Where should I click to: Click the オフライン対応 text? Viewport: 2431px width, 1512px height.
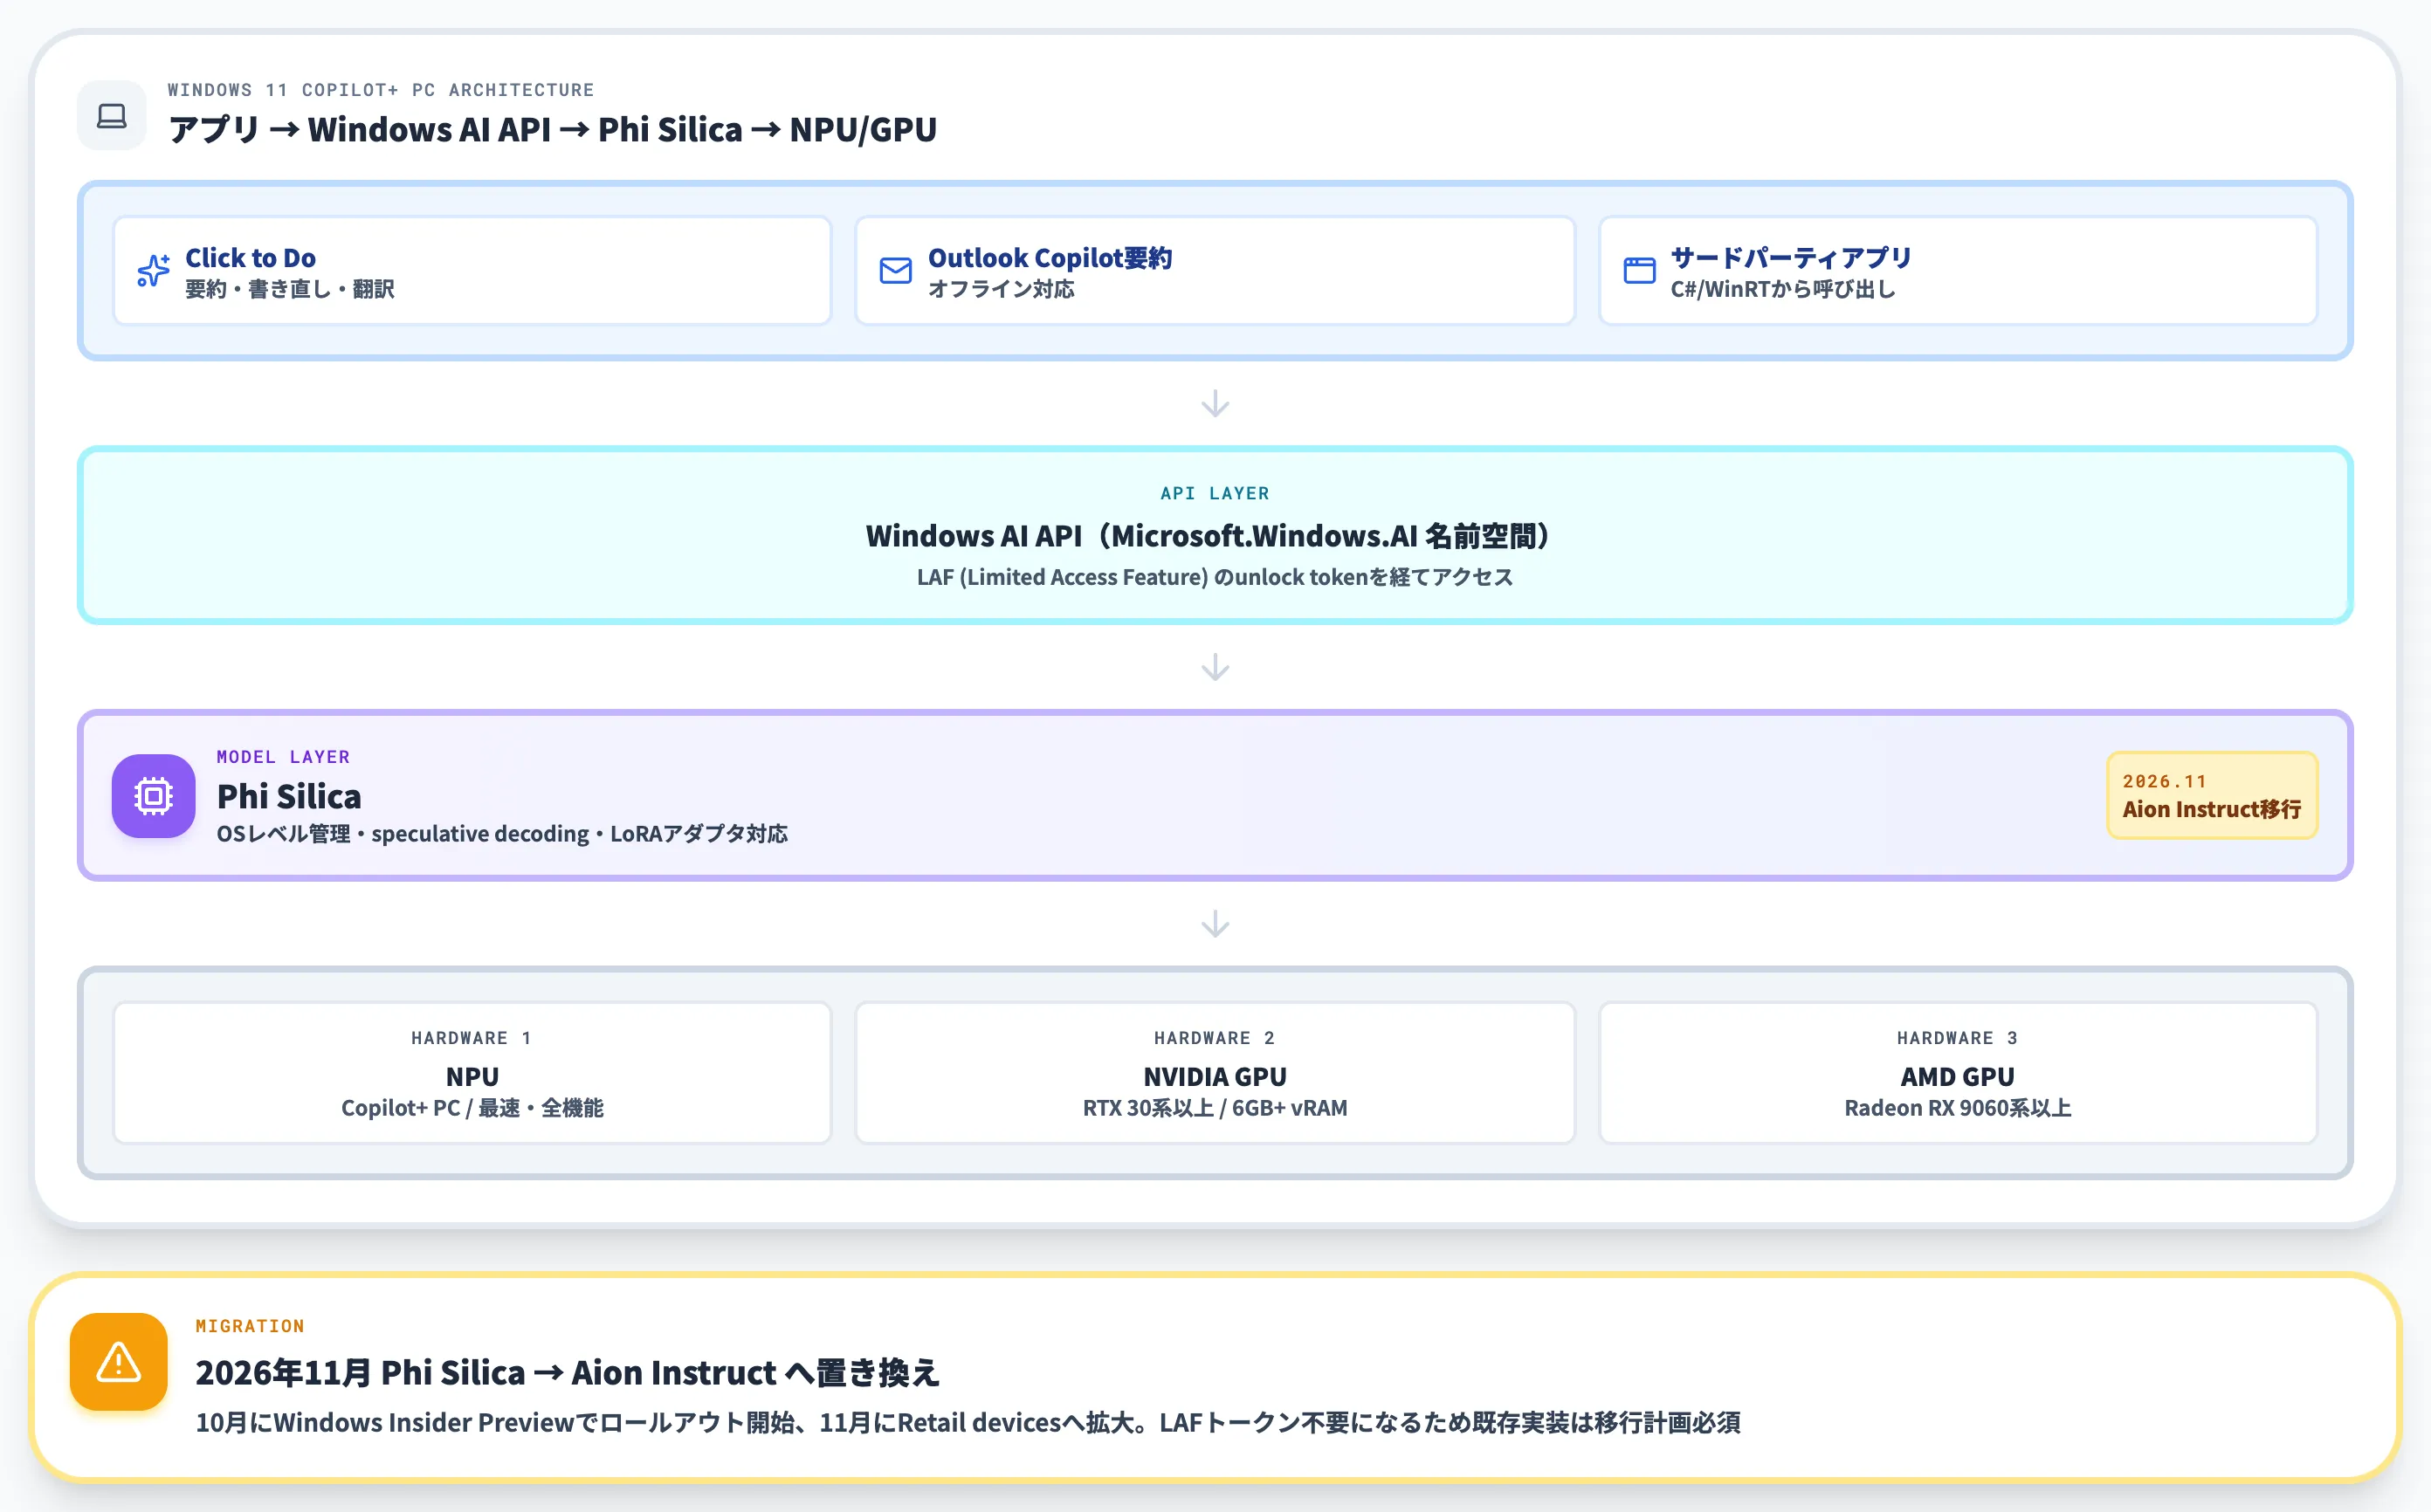point(1001,289)
